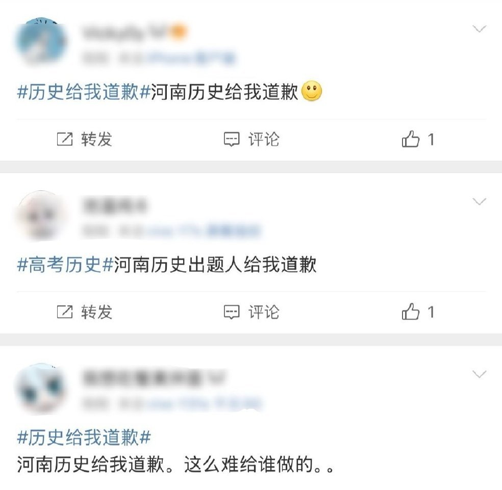Open #历史给我道歉# hashtag in third post

point(84,437)
